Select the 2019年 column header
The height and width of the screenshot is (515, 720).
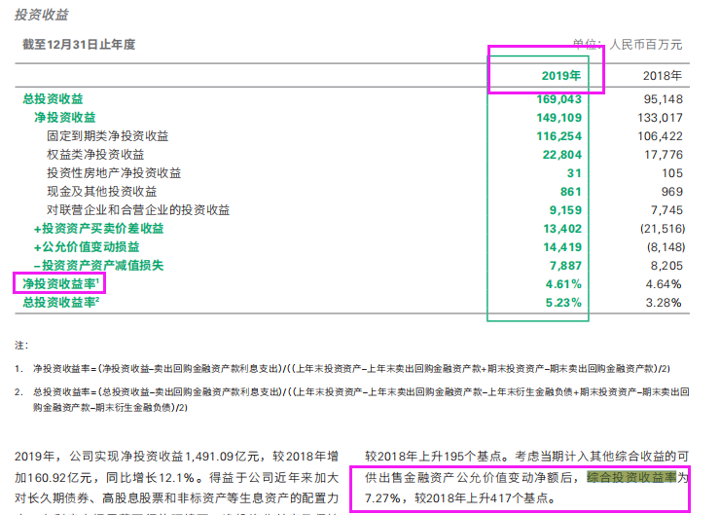click(x=561, y=75)
